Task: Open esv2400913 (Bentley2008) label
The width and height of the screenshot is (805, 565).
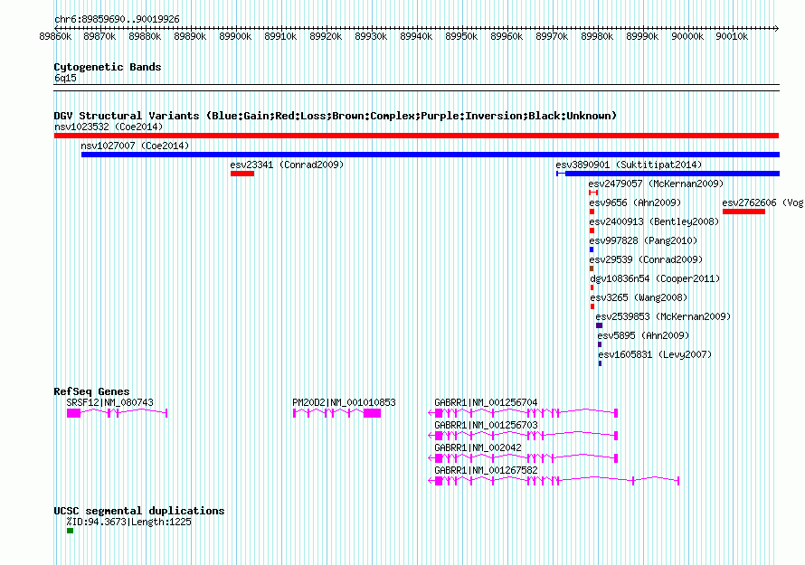Action: (x=654, y=221)
